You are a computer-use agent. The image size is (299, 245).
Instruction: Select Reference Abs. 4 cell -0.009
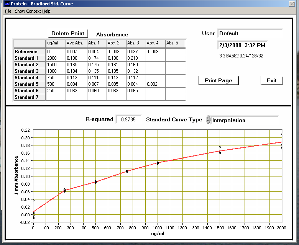155,52
